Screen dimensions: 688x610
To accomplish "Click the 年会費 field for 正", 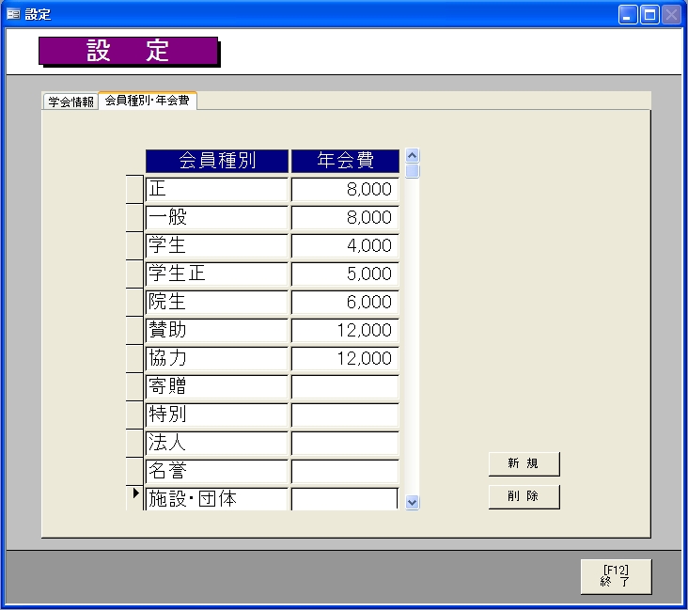I will point(345,189).
